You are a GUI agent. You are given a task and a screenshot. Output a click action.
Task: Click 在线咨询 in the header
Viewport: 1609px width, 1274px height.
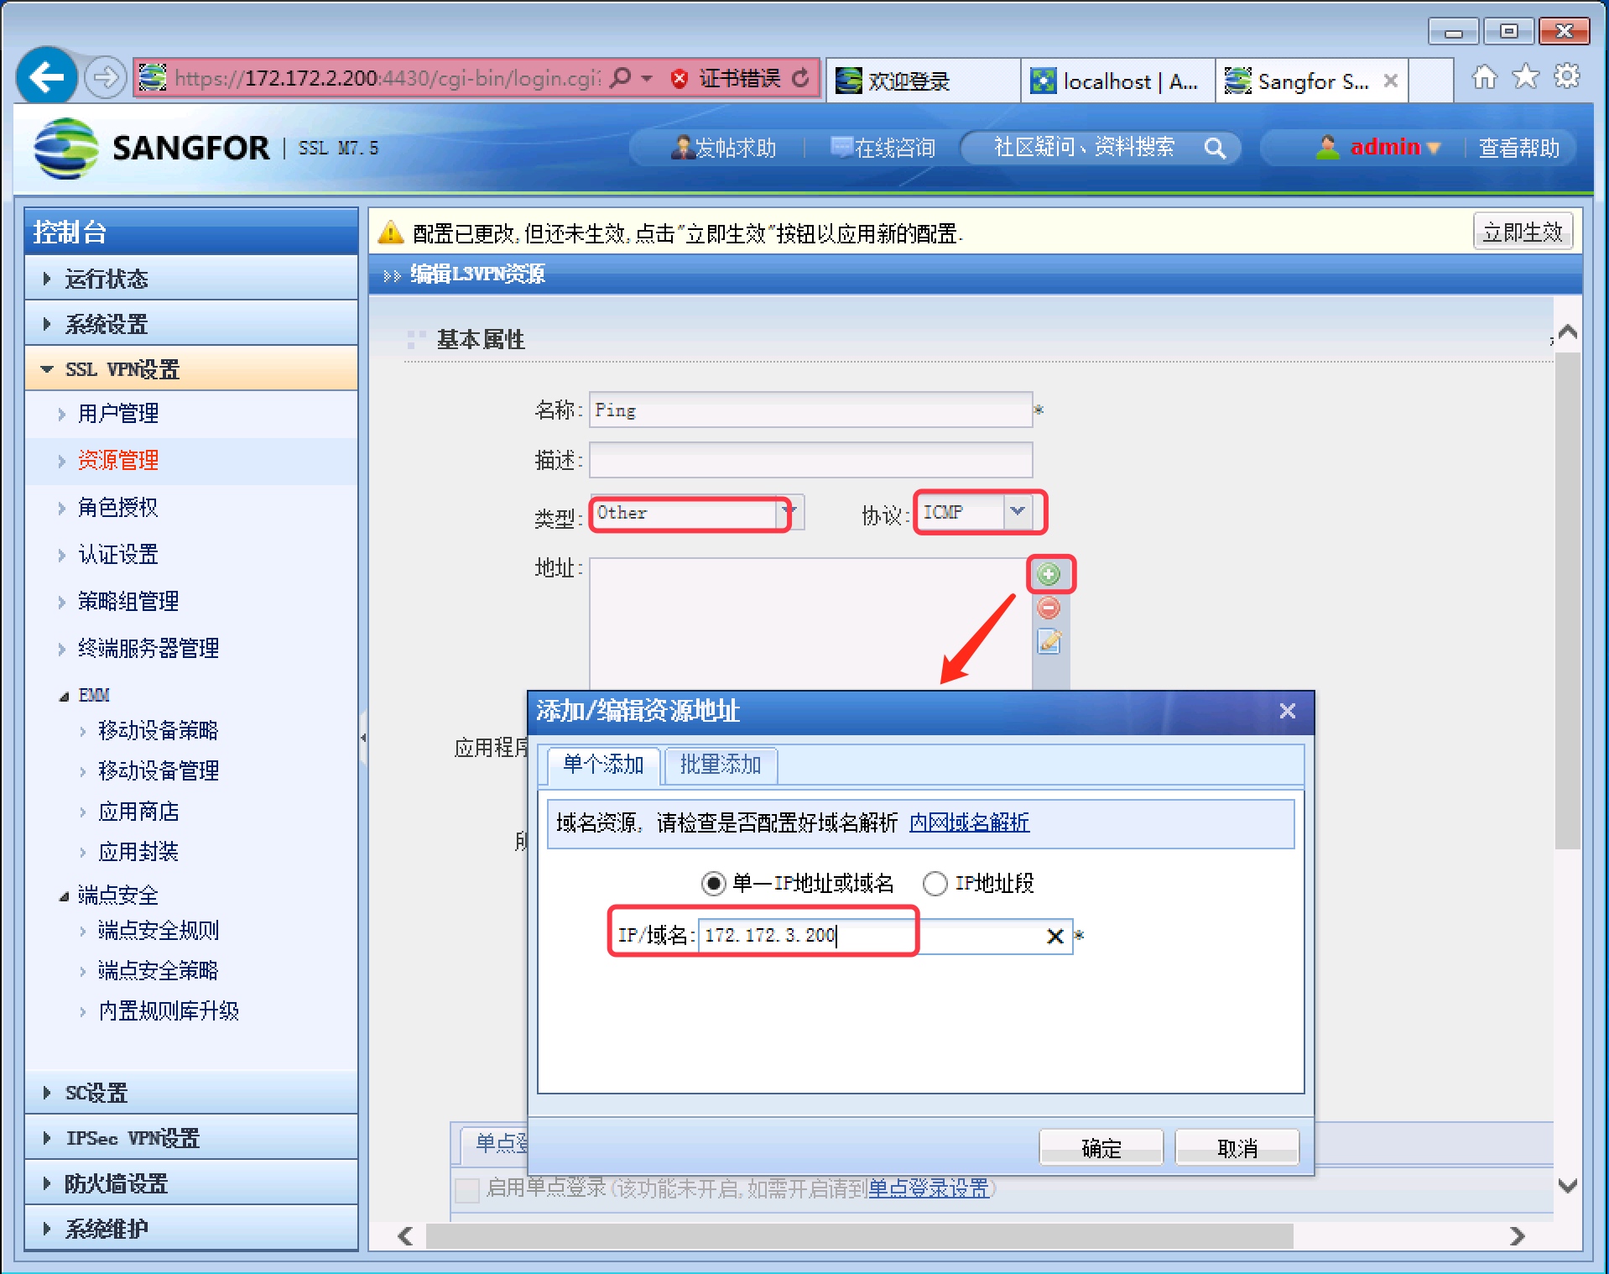click(883, 148)
